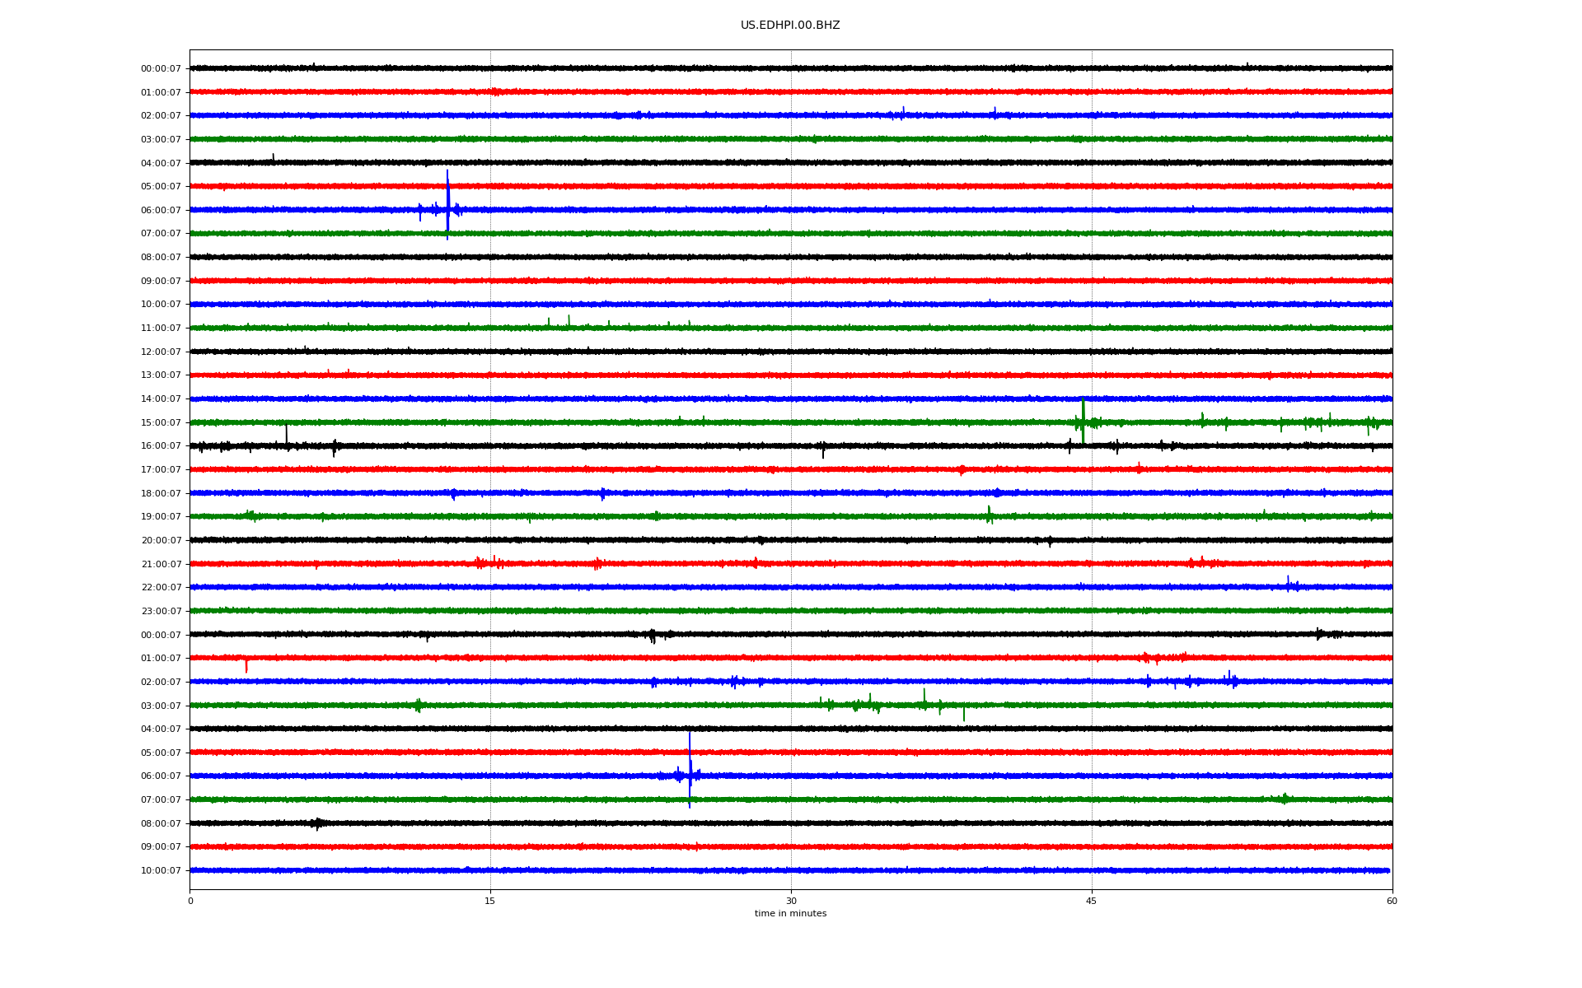
Task: Click the 'time in minutes' axis label
Action: (790, 914)
